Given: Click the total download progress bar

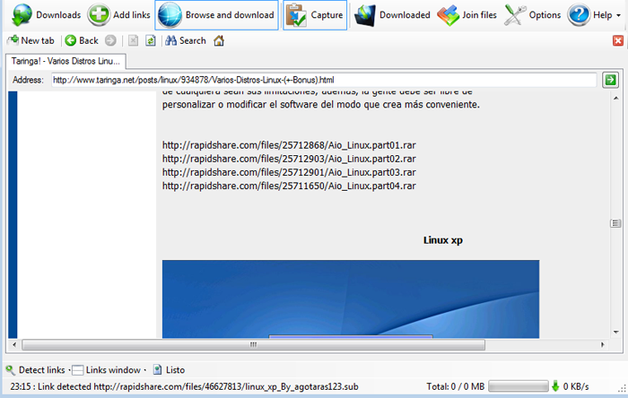Looking at the screenshot, I should tap(519, 386).
